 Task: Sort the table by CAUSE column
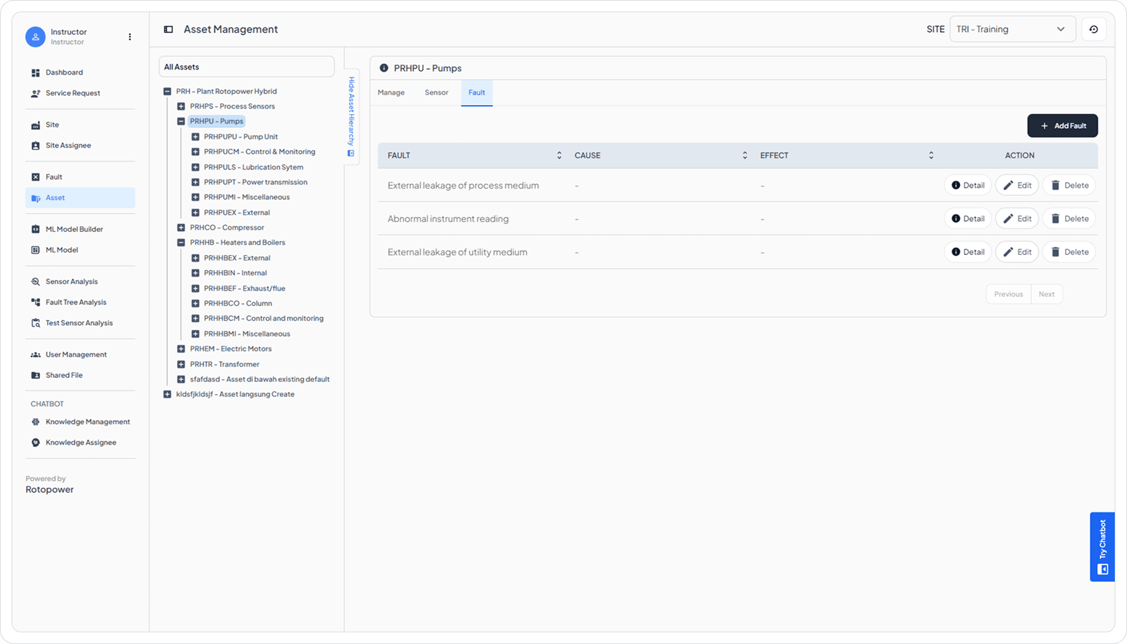[x=744, y=155]
